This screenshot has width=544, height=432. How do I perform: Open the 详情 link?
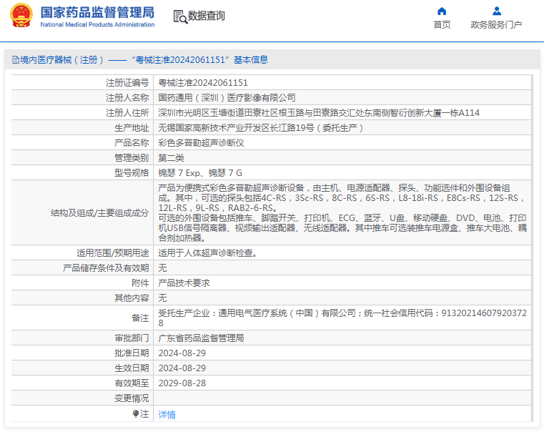tap(167, 414)
